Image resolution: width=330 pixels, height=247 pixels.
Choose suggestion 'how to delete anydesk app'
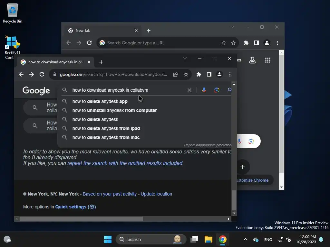coord(144,101)
